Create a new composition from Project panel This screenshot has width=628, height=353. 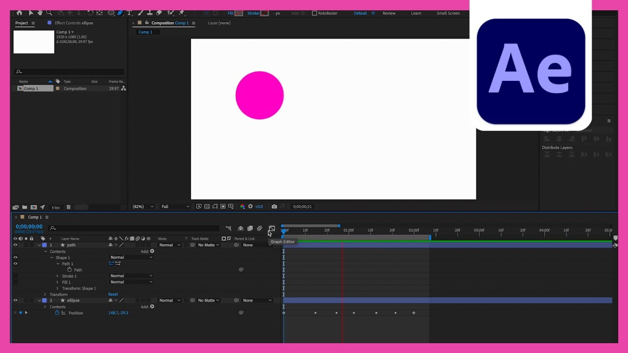[33, 207]
